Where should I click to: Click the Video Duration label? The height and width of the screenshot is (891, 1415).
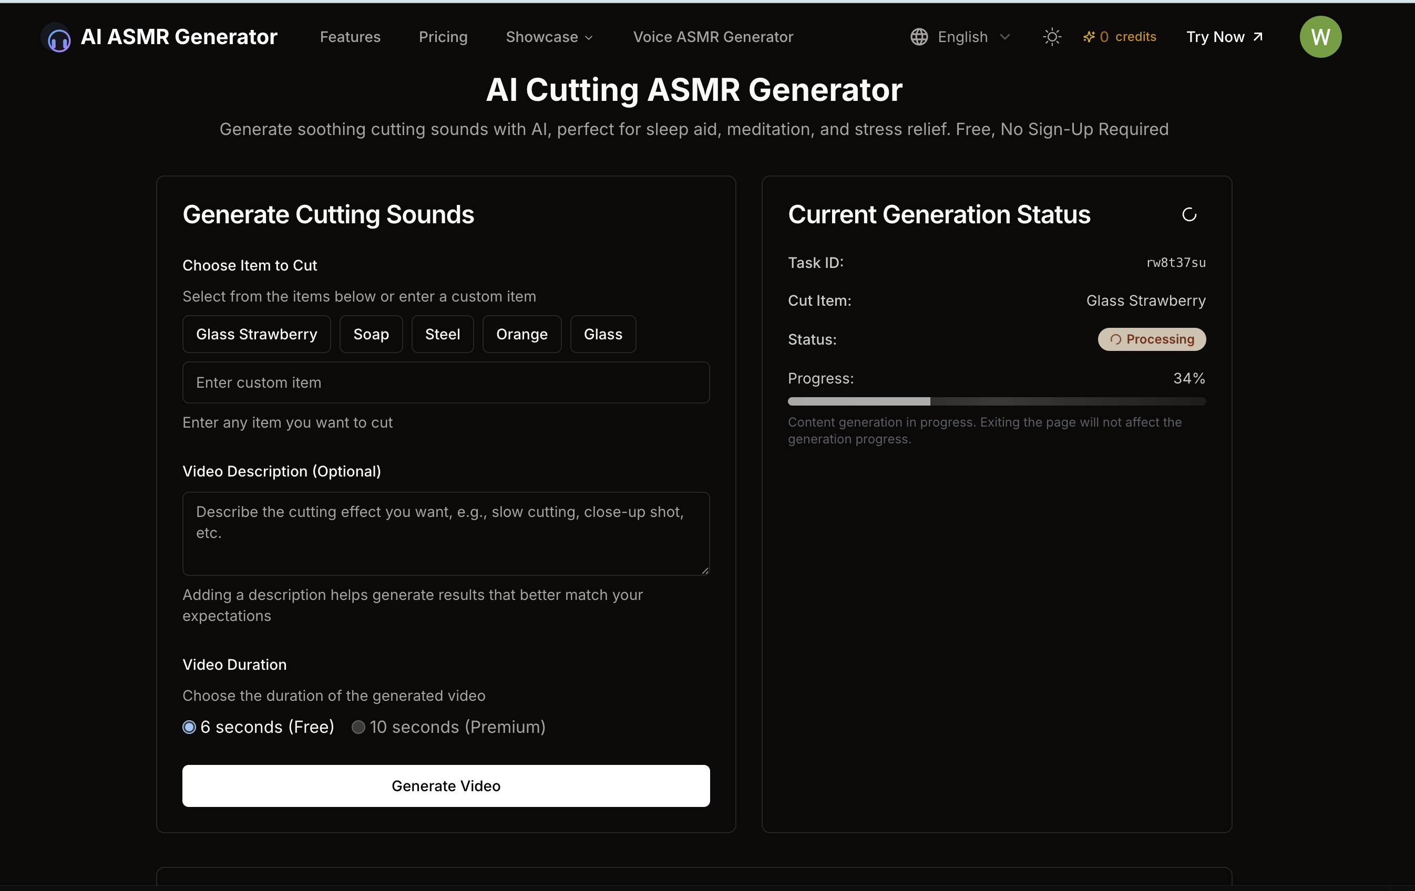click(234, 664)
